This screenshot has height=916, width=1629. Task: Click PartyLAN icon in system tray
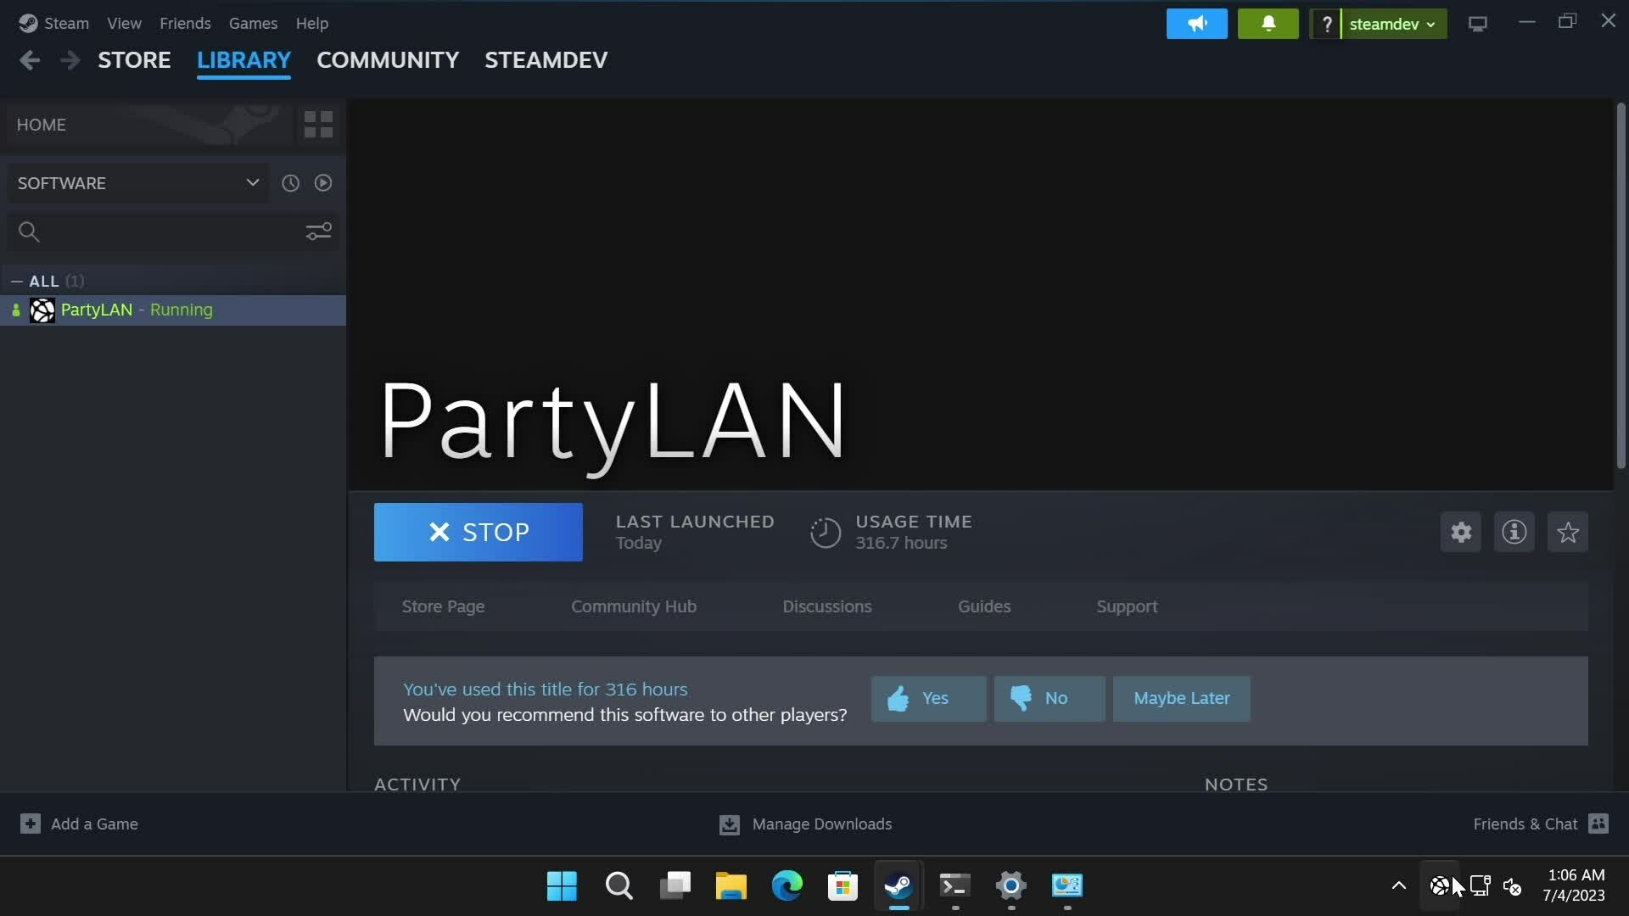pos(1439,886)
